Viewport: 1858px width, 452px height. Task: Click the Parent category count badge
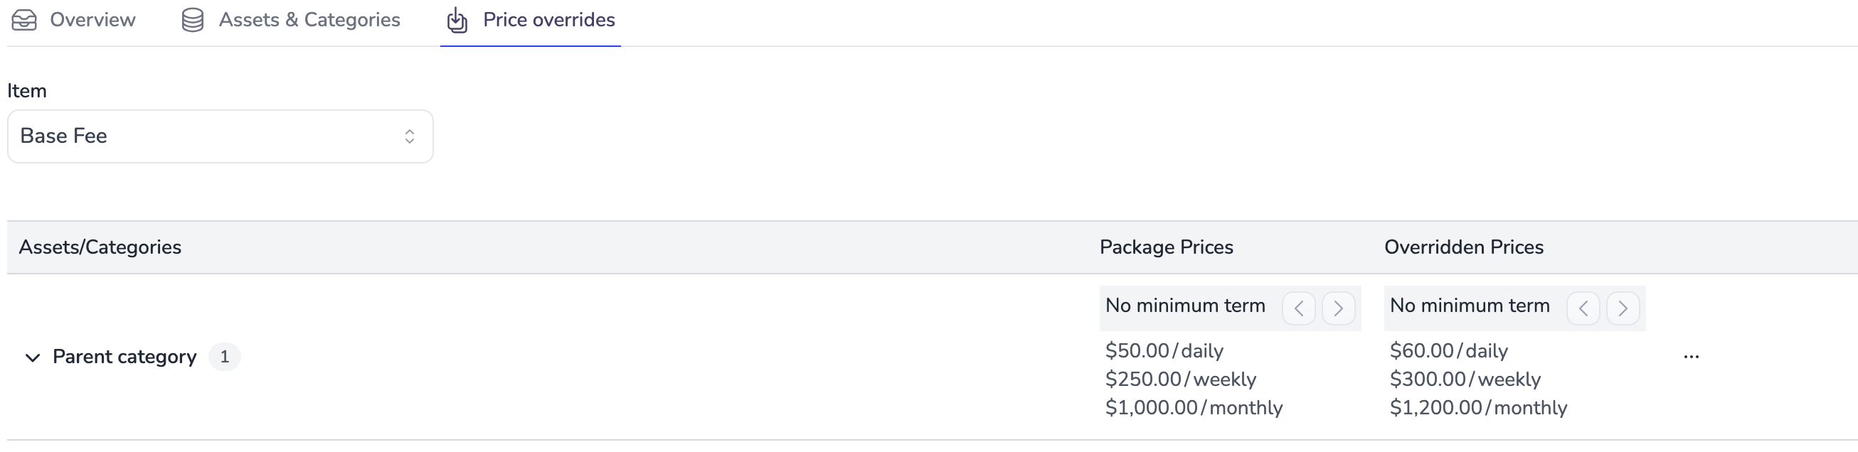[x=224, y=357]
